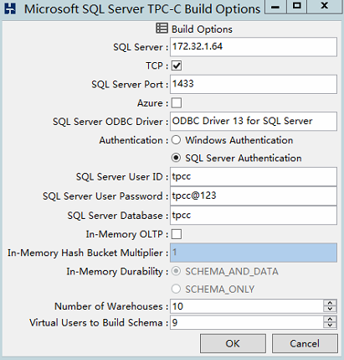This screenshot has height=360, width=344.
Task: Maximize the Build Options window
Action: (x=297, y=7)
